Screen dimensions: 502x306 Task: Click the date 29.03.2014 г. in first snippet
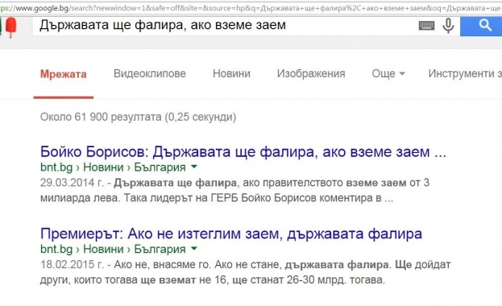click(x=72, y=183)
